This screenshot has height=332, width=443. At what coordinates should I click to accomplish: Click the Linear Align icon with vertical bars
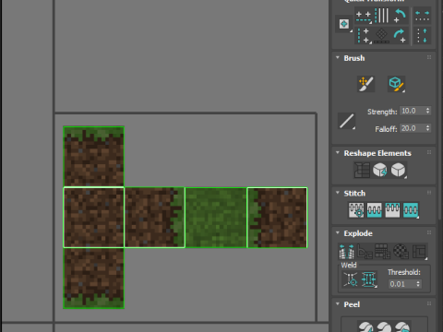pos(382,16)
